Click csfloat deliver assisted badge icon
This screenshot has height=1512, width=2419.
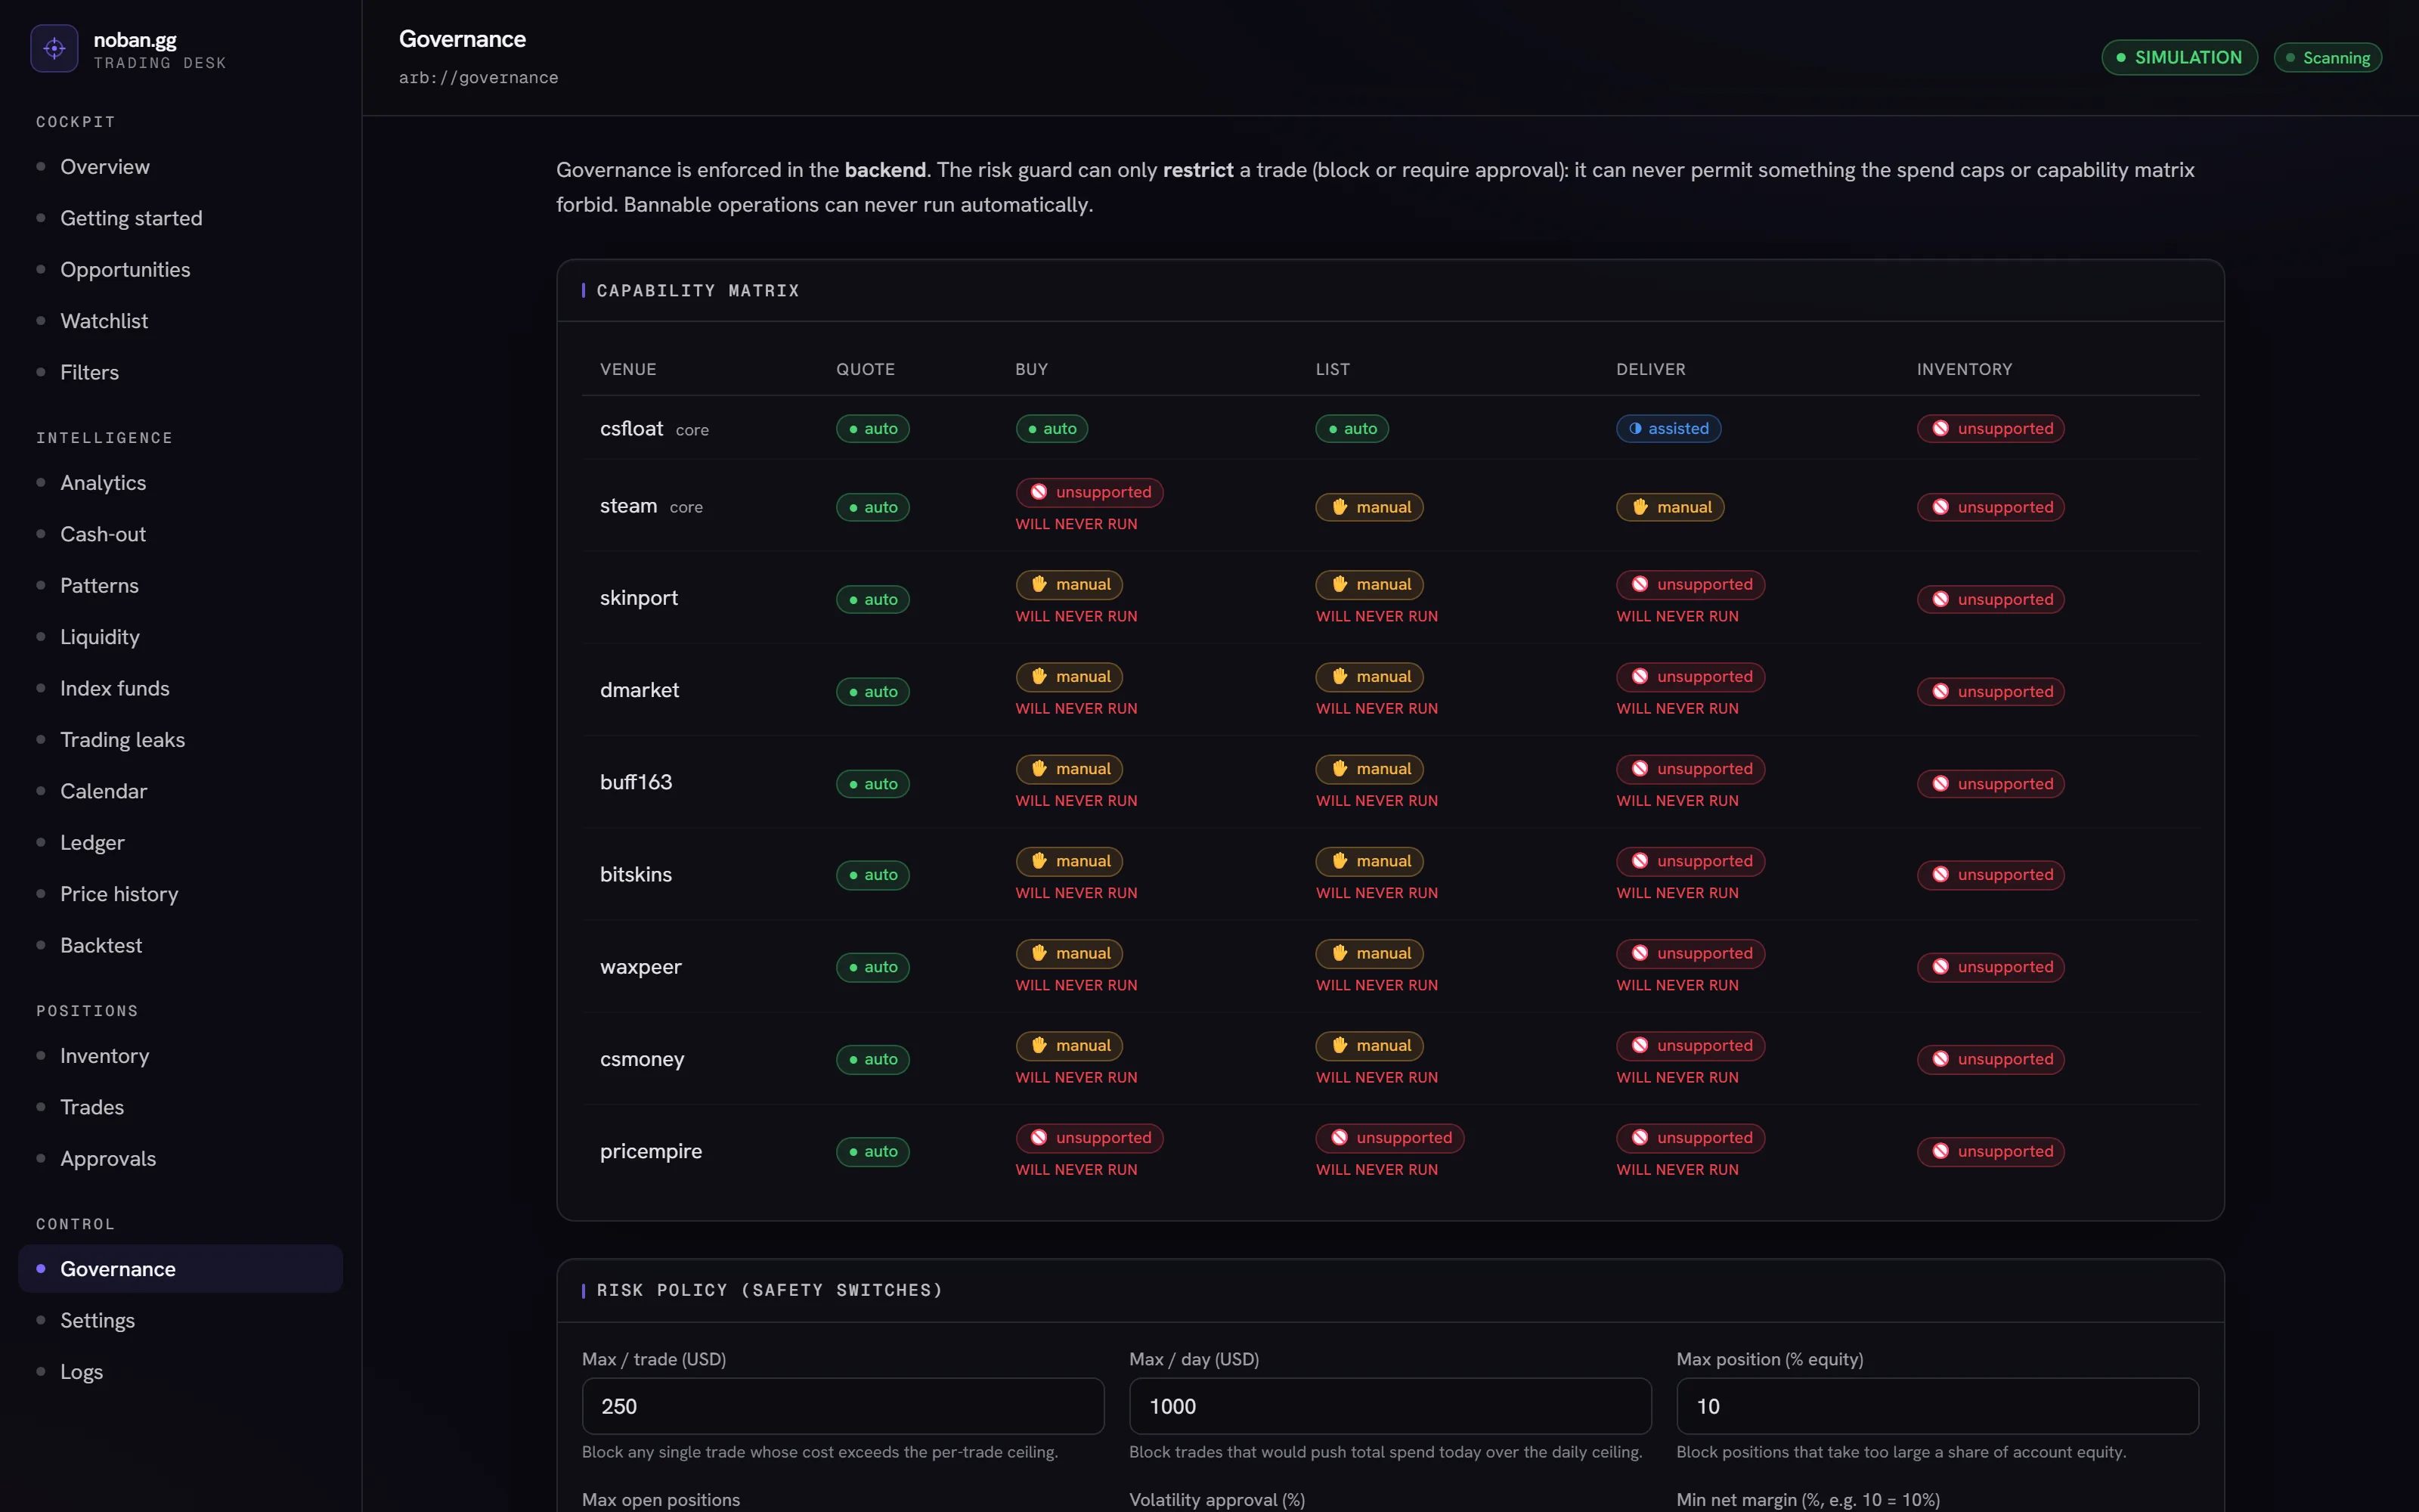1635,429
